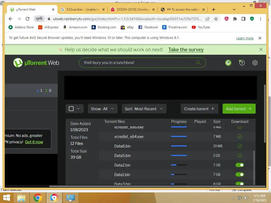This screenshot has width=271, height=203.
Task: Tick the select-all torrents checkbox
Action: point(71,109)
